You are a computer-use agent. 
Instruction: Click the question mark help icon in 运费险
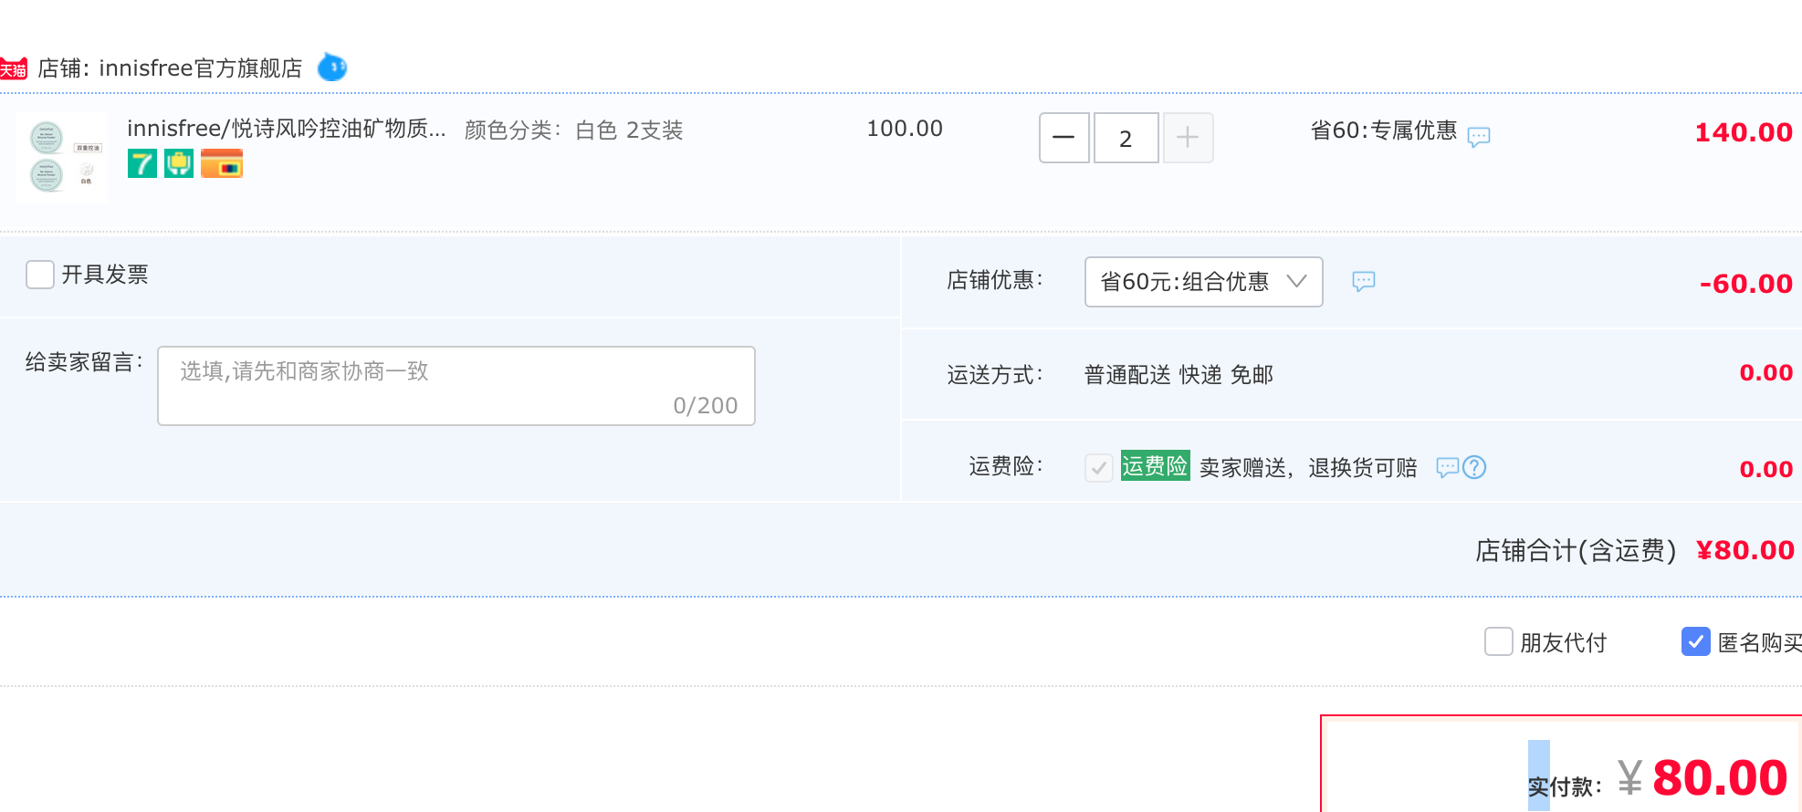1474,467
